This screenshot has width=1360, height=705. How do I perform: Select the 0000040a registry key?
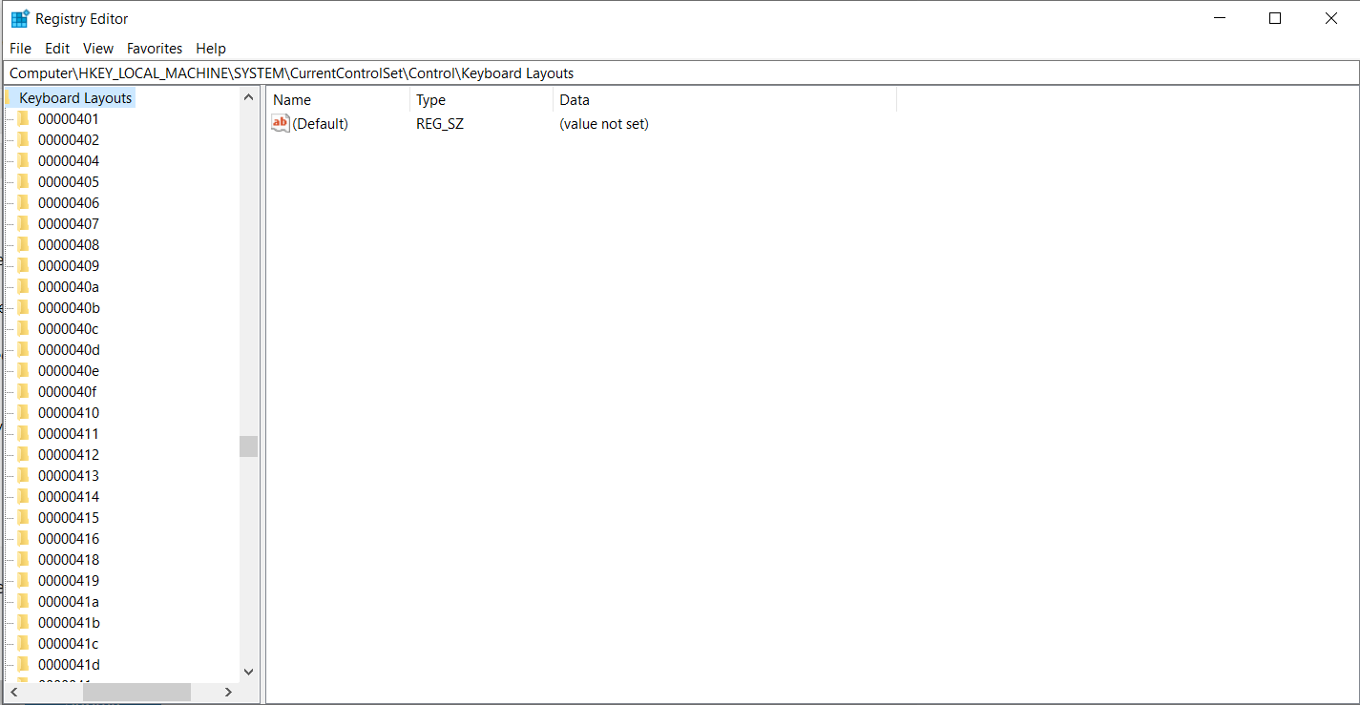click(x=69, y=286)
